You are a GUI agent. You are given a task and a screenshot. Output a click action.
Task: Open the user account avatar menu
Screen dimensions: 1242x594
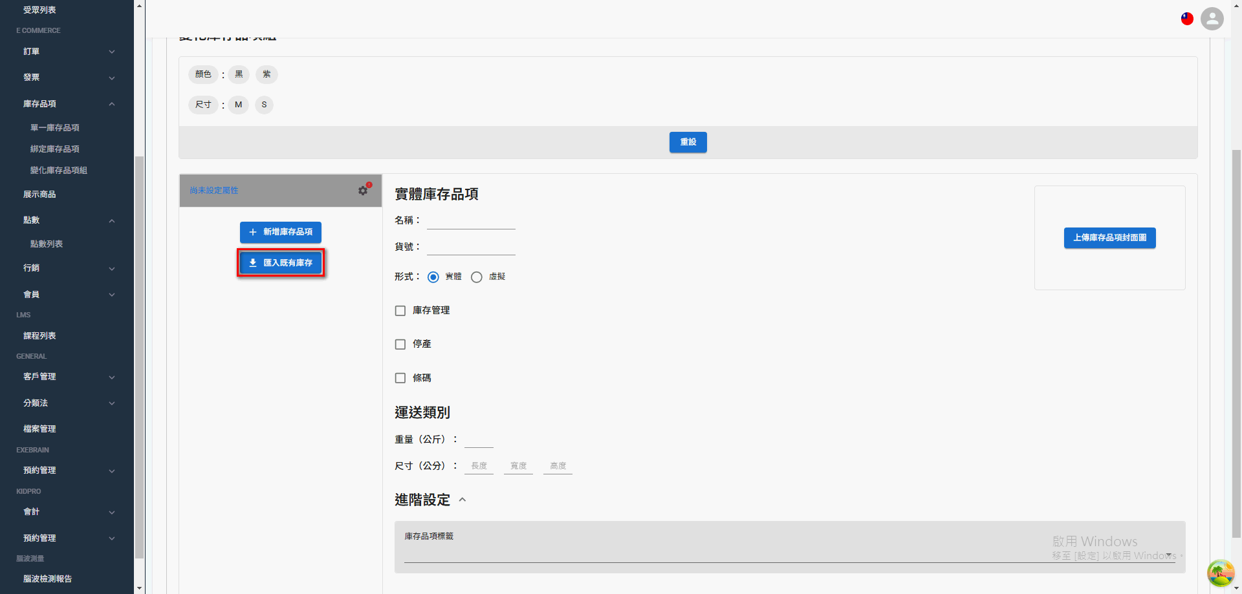coord(1212,19)
